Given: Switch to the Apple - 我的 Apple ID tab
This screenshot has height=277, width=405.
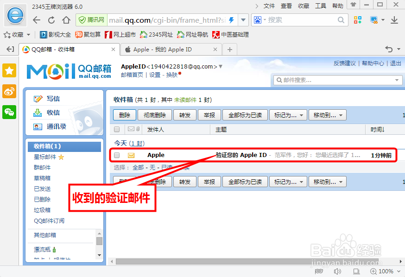Looking at the screenshot, I should pyautogui.click(x=171, y=49).
